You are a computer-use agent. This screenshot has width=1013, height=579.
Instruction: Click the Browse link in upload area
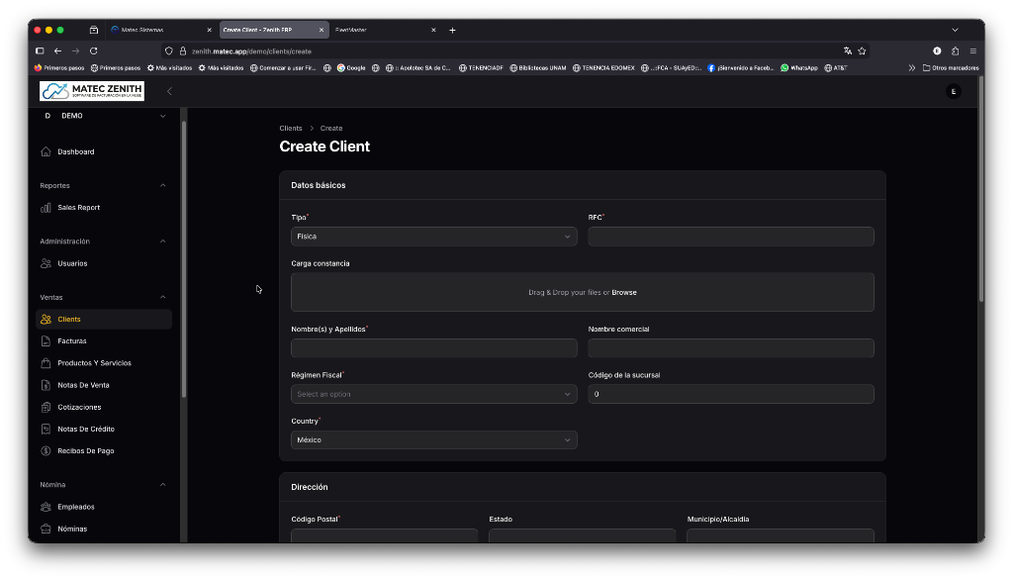coord(624,293)
